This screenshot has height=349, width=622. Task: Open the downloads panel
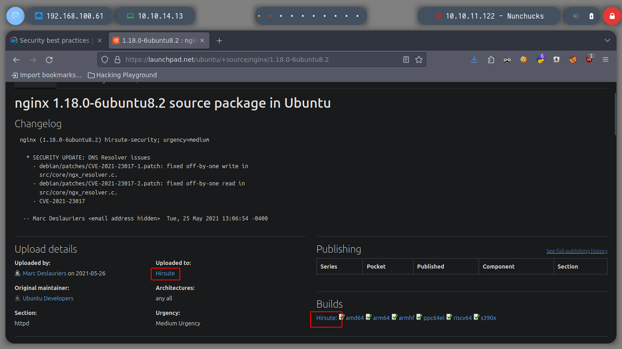(x=474, y=60)
